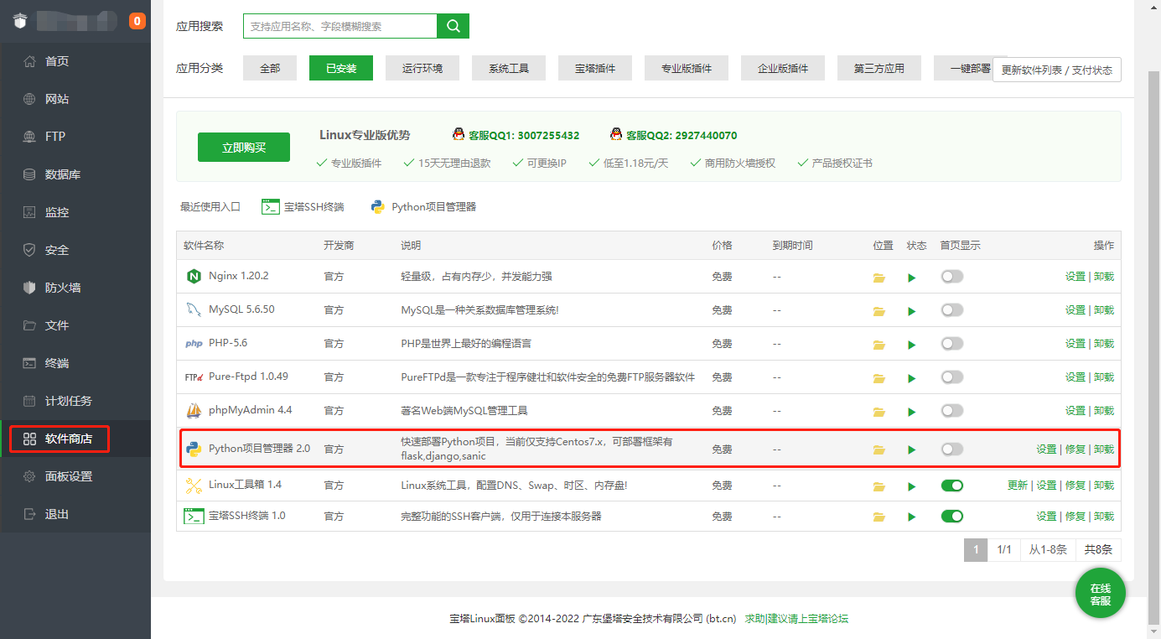Click the Python logo in software list

point(194,449)
